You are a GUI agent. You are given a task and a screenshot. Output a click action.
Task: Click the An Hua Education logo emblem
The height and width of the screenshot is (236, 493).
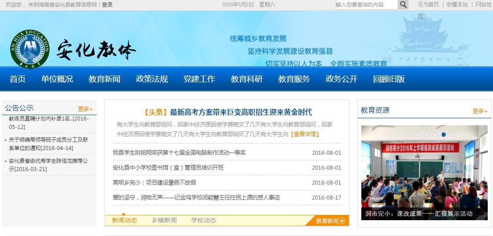point(29,48)
